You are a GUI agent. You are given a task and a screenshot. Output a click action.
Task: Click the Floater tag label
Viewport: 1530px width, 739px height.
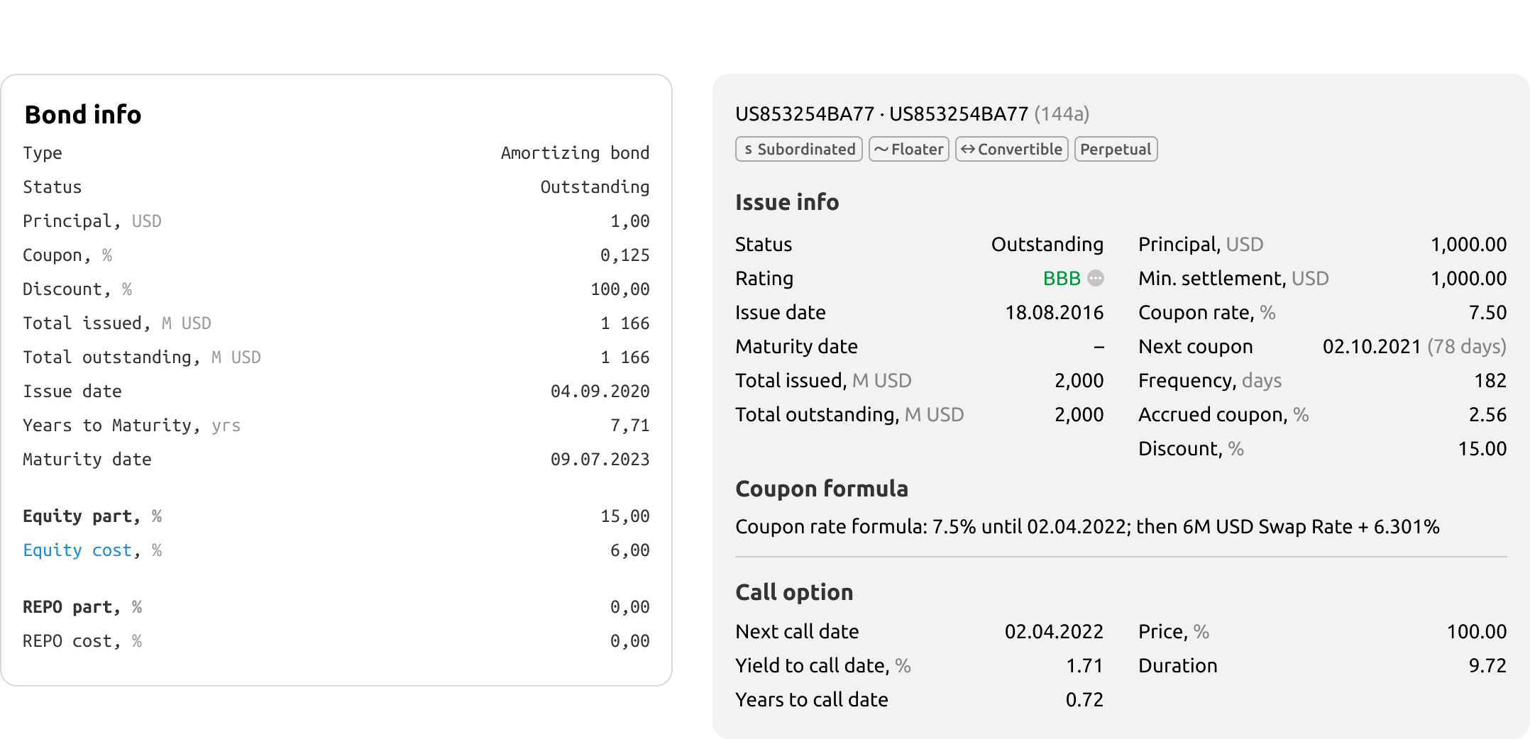click(x=917, y=150)
